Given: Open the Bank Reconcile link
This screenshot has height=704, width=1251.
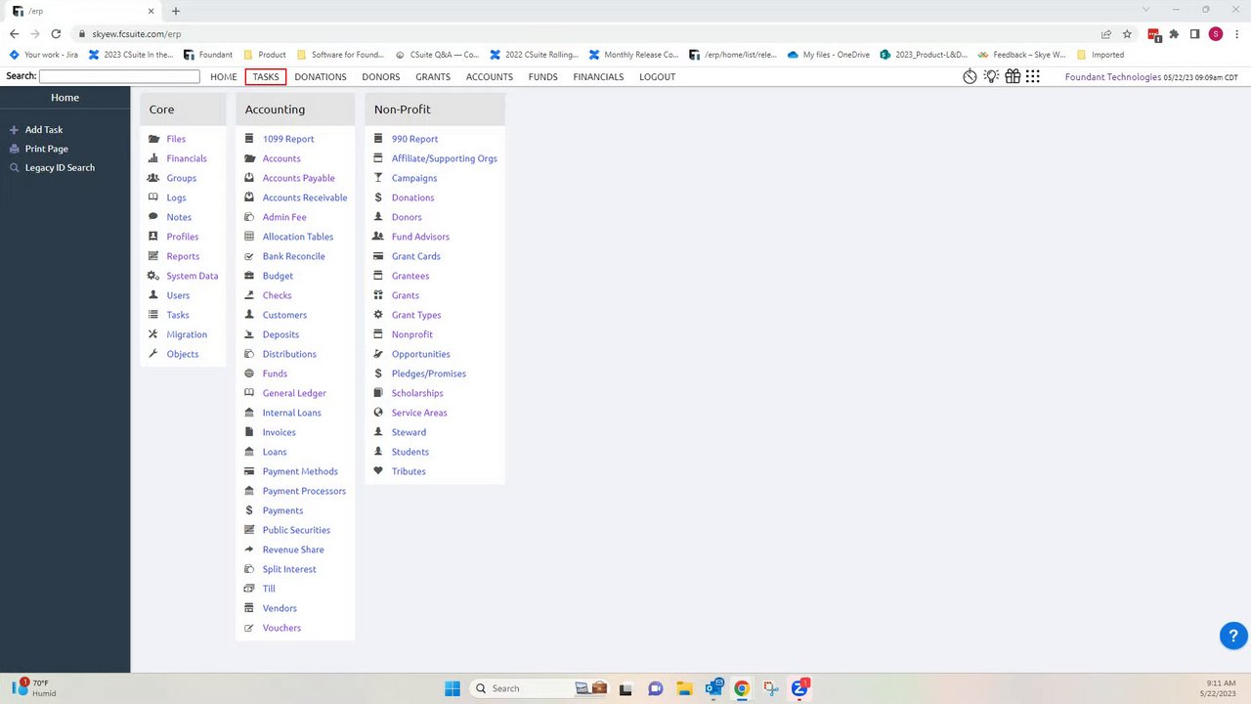Looking at the screenshot, I should (294, 256).
